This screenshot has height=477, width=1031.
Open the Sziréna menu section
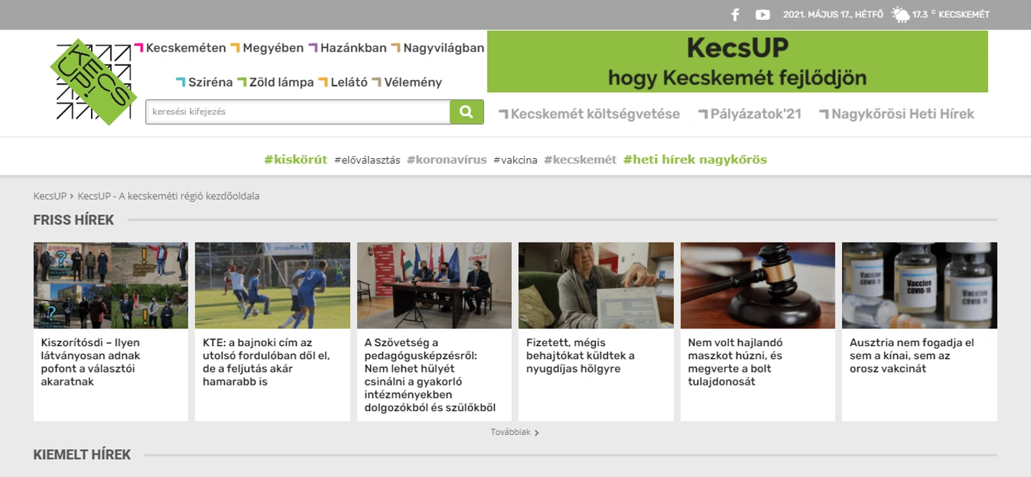point(204,82)
